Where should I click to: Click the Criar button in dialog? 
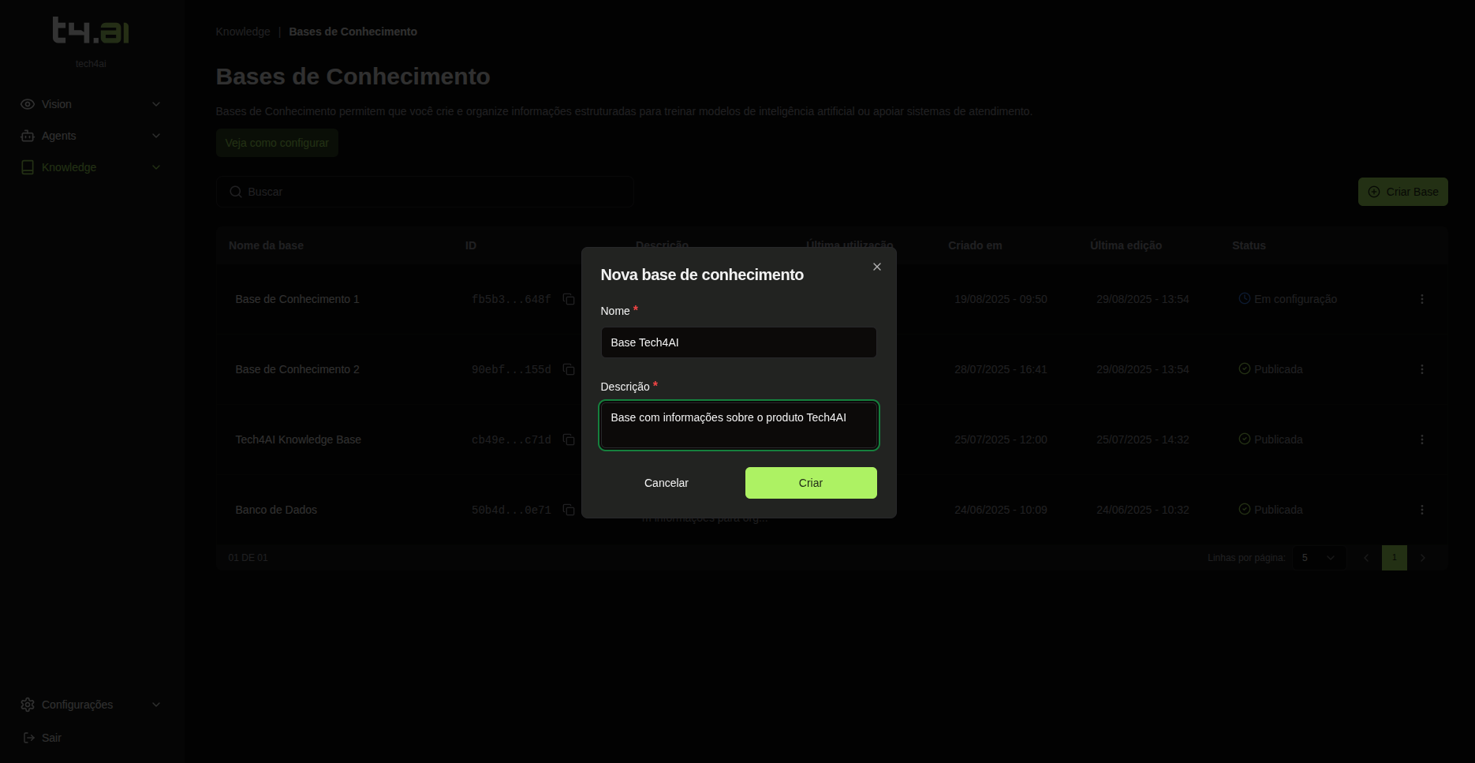810,483
